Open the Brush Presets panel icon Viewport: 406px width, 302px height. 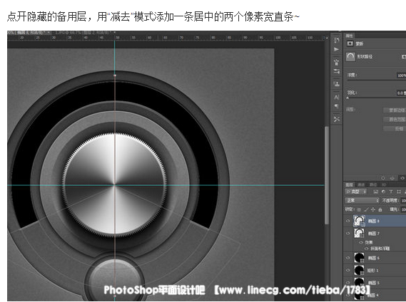tap(336, 62)
